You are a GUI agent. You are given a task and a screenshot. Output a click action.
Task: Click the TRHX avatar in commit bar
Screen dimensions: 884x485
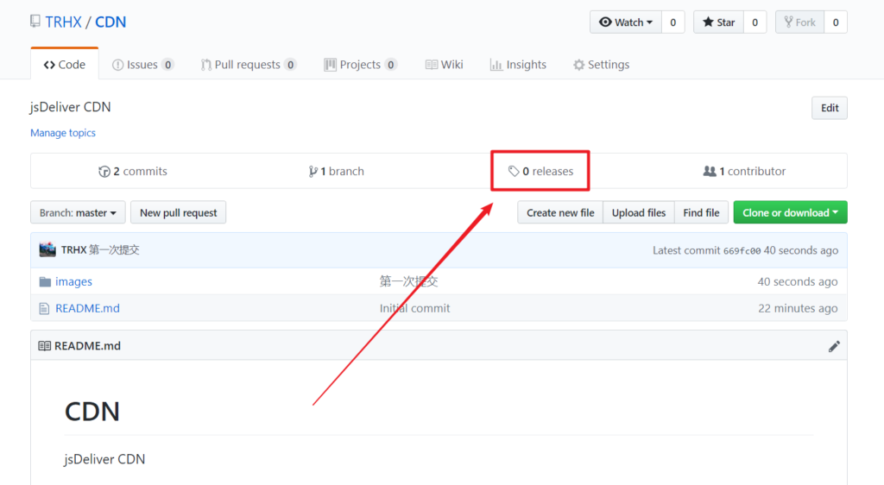[x=47, y=249]
